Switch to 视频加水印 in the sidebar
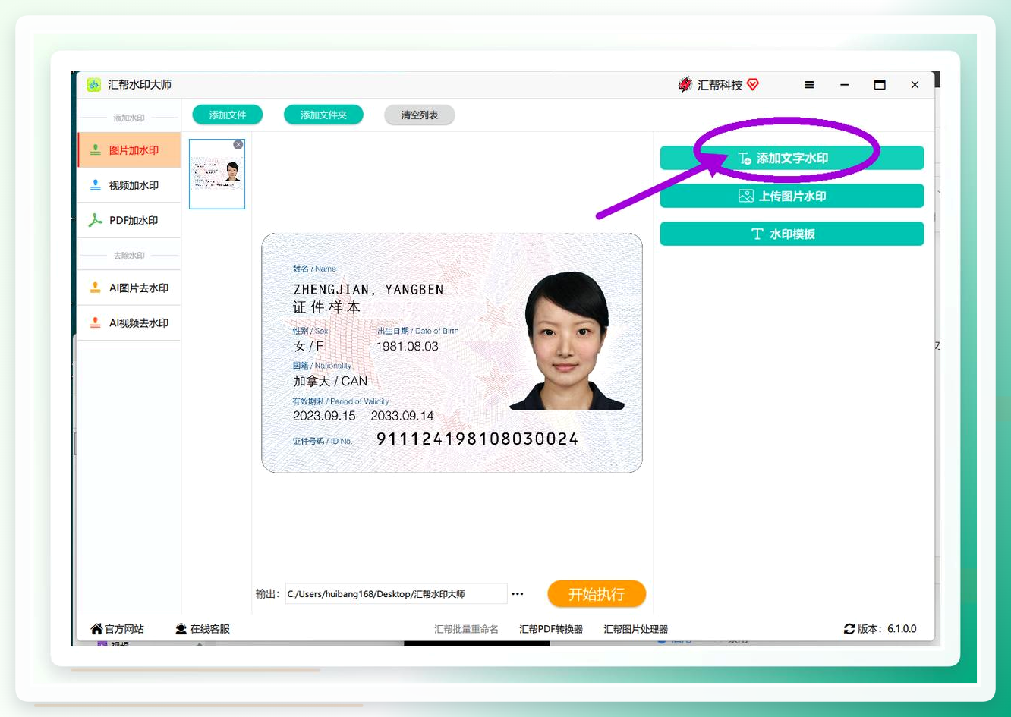 129,185
